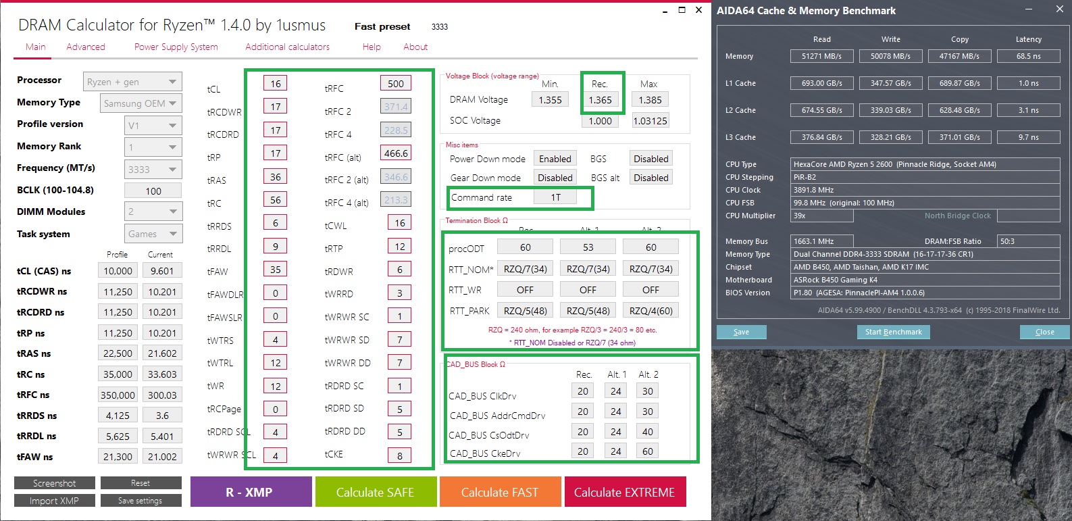This screenshot has height=521, width=1072.
Task: Click CAD_BUS CkeDrv Alt. 2 value 60
Action: pos(648,451)
